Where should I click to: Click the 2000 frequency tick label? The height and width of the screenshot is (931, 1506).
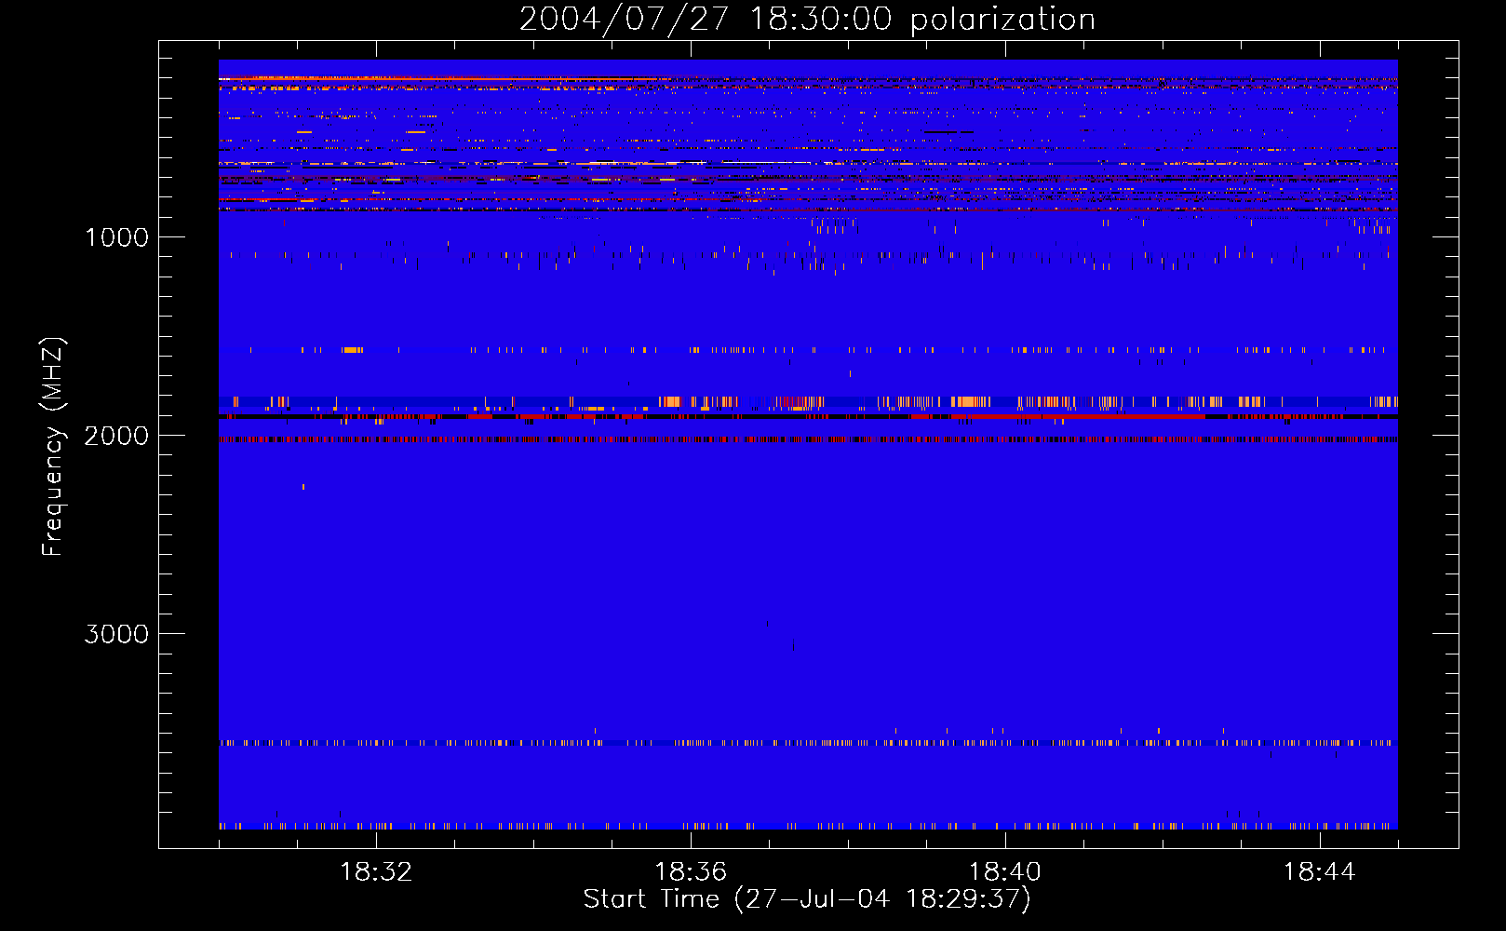(x=116, y=436)
